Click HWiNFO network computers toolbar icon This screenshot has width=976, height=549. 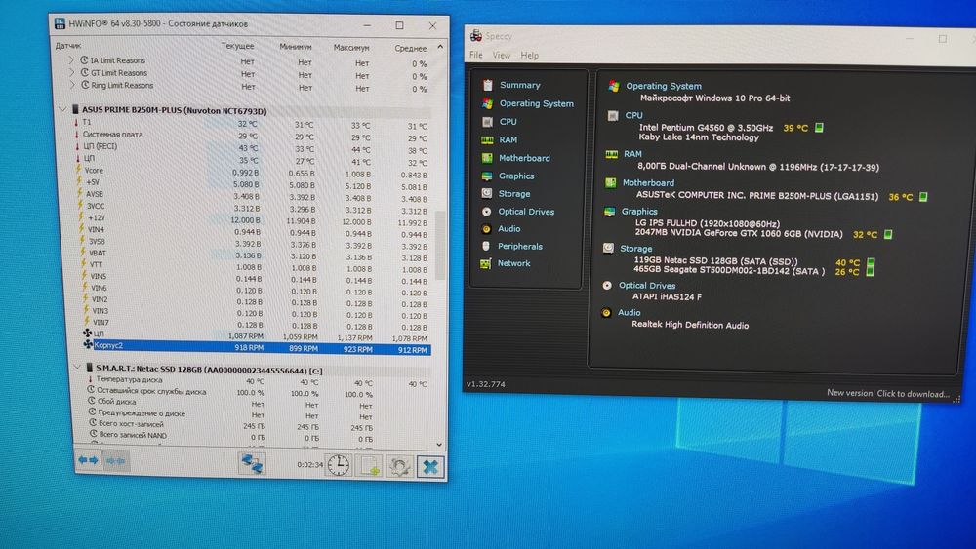point(252,463)
